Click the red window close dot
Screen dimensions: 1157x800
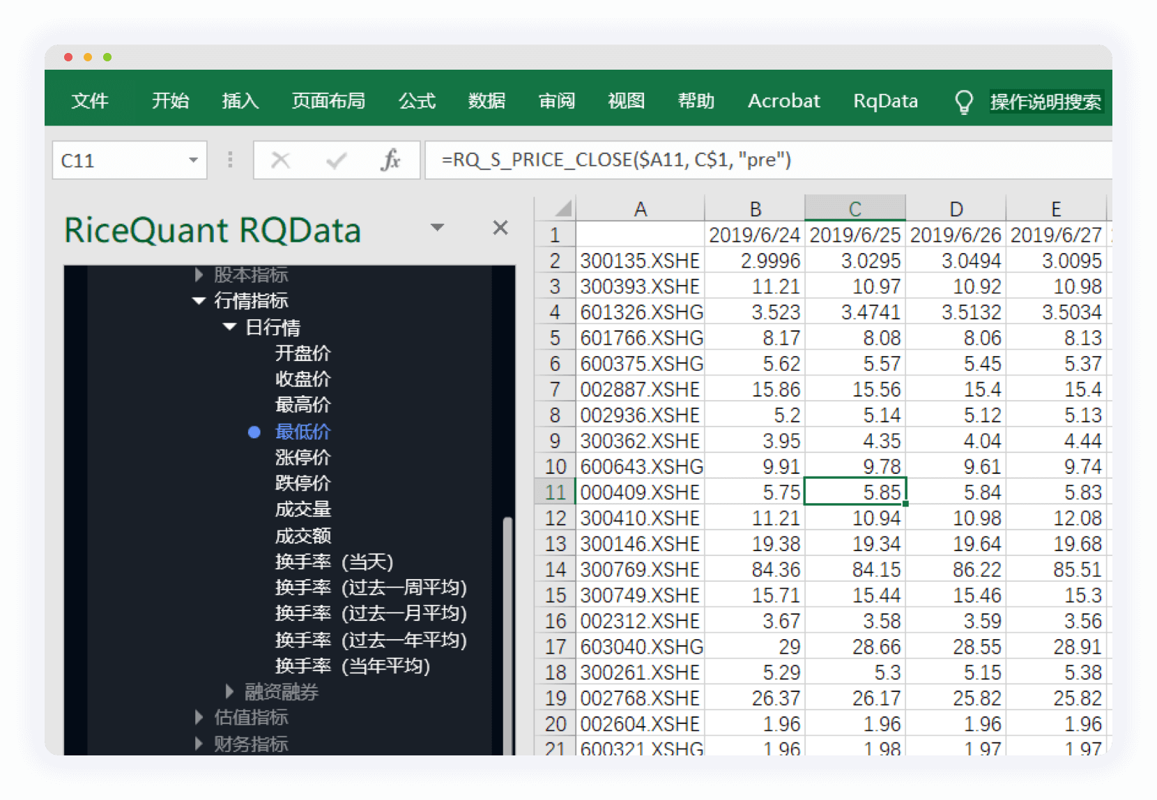(x=68, y=57)
